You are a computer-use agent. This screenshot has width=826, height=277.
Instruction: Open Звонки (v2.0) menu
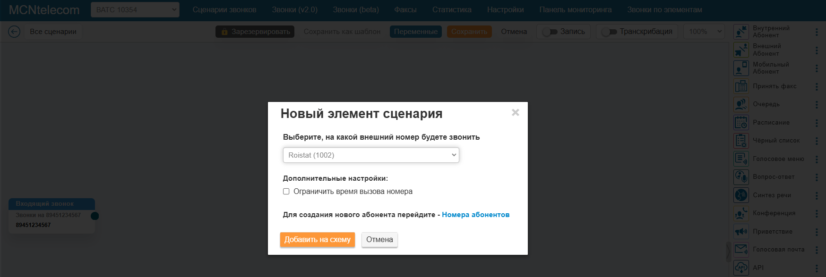click(x=295, y=10)
